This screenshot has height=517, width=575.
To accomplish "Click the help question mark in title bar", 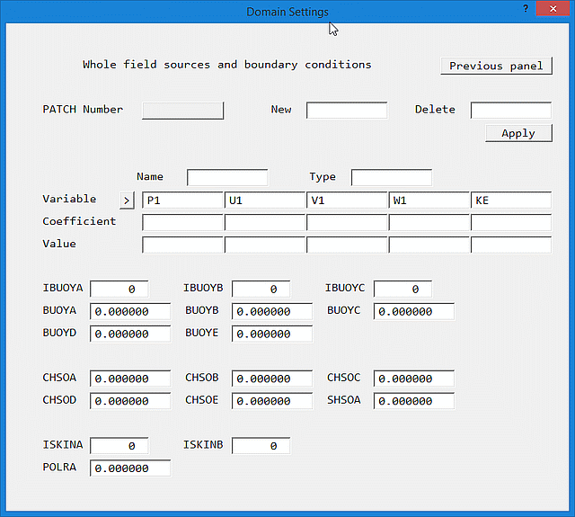I will (x=526, y=9).
